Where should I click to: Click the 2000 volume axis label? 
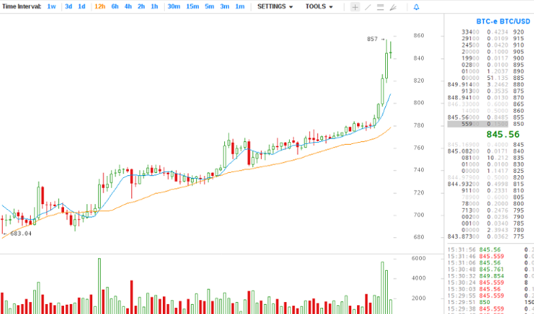(419, 298)
